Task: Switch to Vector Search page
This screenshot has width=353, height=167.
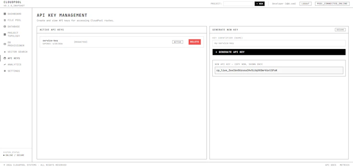Action: 18,52
